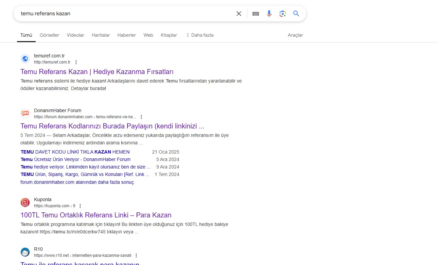Show more results from forum.donanimhaber.com
The image size is (438, 265).
point(77,182)
